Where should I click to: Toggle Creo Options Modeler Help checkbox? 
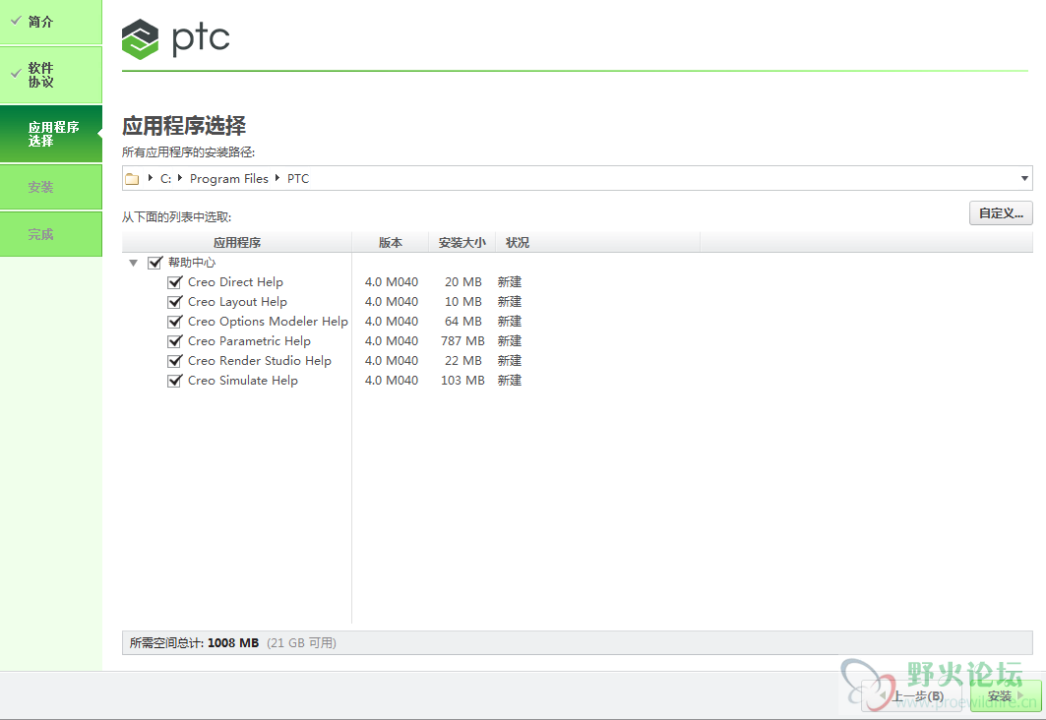click(175, 322)
